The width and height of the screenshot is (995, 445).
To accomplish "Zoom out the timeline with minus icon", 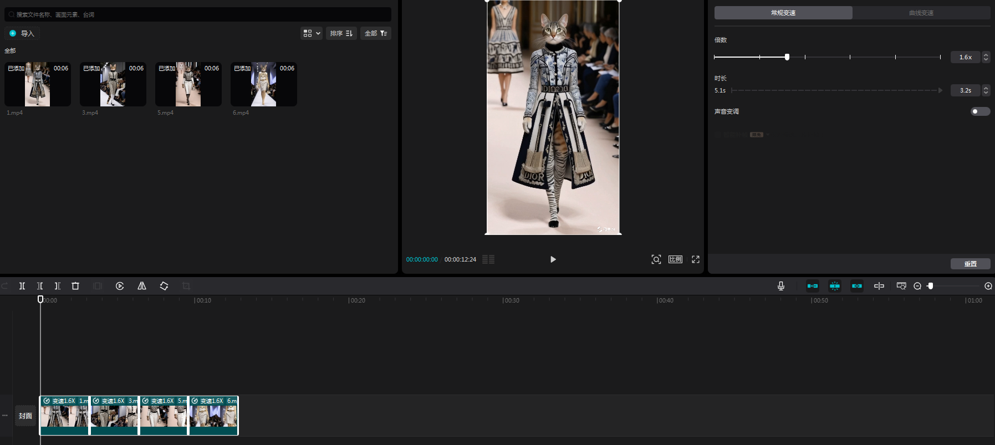I will click(x=917, y=286).
